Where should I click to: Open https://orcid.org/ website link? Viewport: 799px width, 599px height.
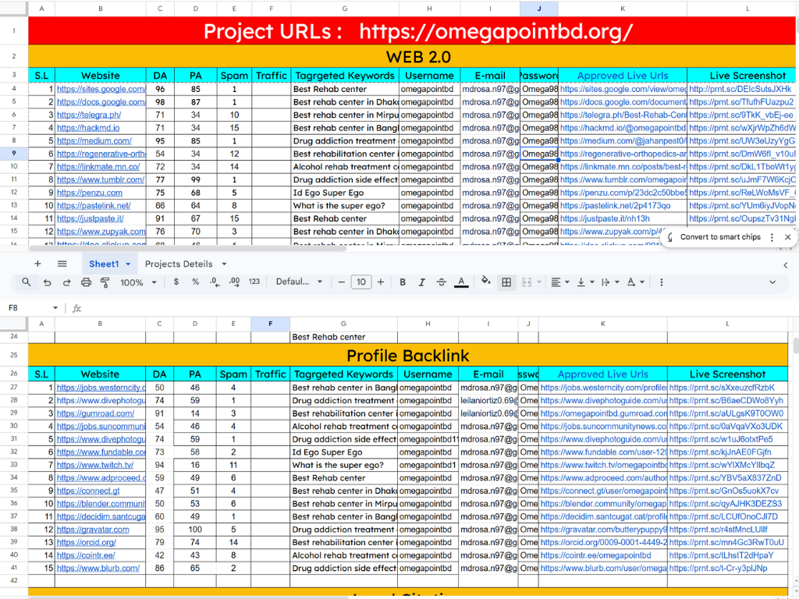(x=86, y=543)
